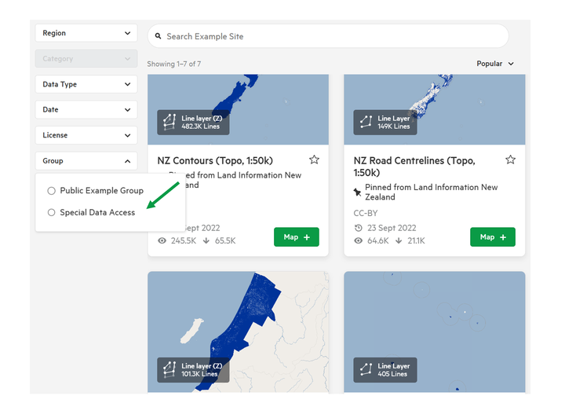Screen dimensions: 565x418
Task: Select the Public Example Group radio button
Action: pyautogui.click(x=52, y=191)
